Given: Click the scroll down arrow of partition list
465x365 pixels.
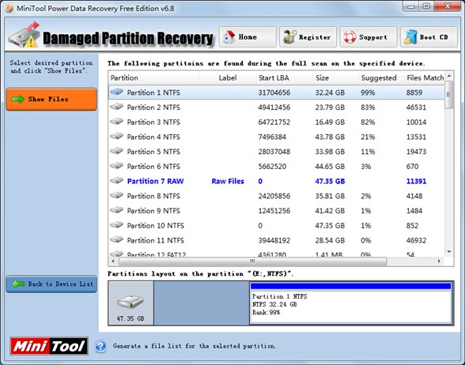Looking at the screenshot, I should pyautogui.click(x=449, y=252).
